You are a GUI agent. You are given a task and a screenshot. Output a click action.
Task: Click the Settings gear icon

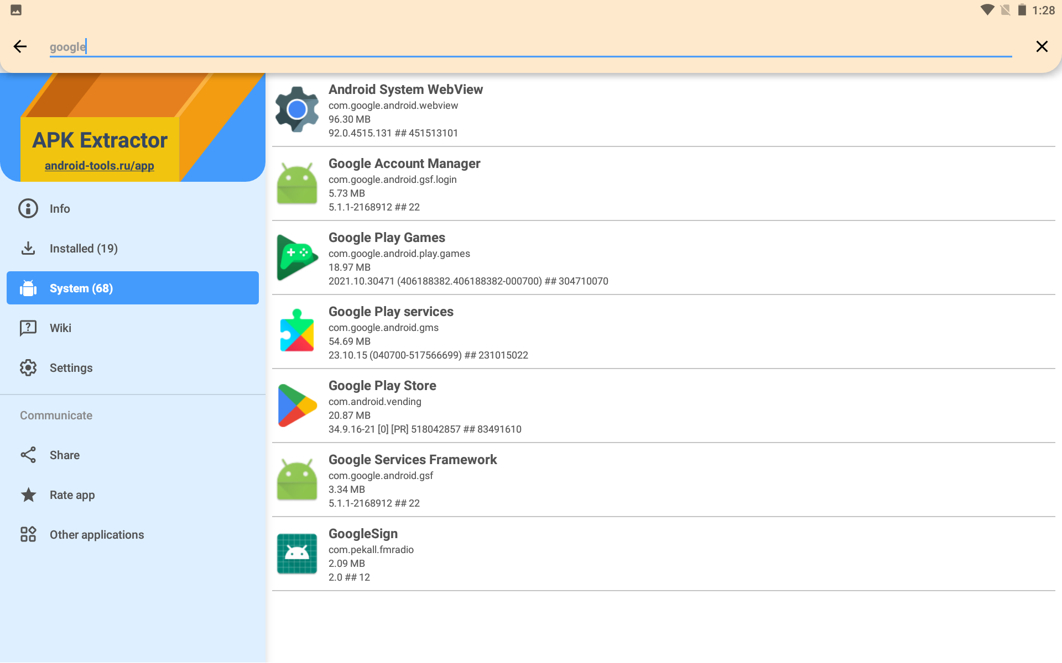(x=28, y=367)
